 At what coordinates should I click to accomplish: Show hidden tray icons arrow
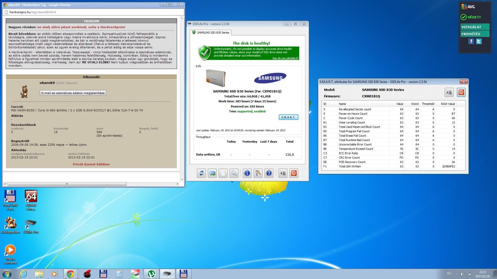click(x=456, y=274)
